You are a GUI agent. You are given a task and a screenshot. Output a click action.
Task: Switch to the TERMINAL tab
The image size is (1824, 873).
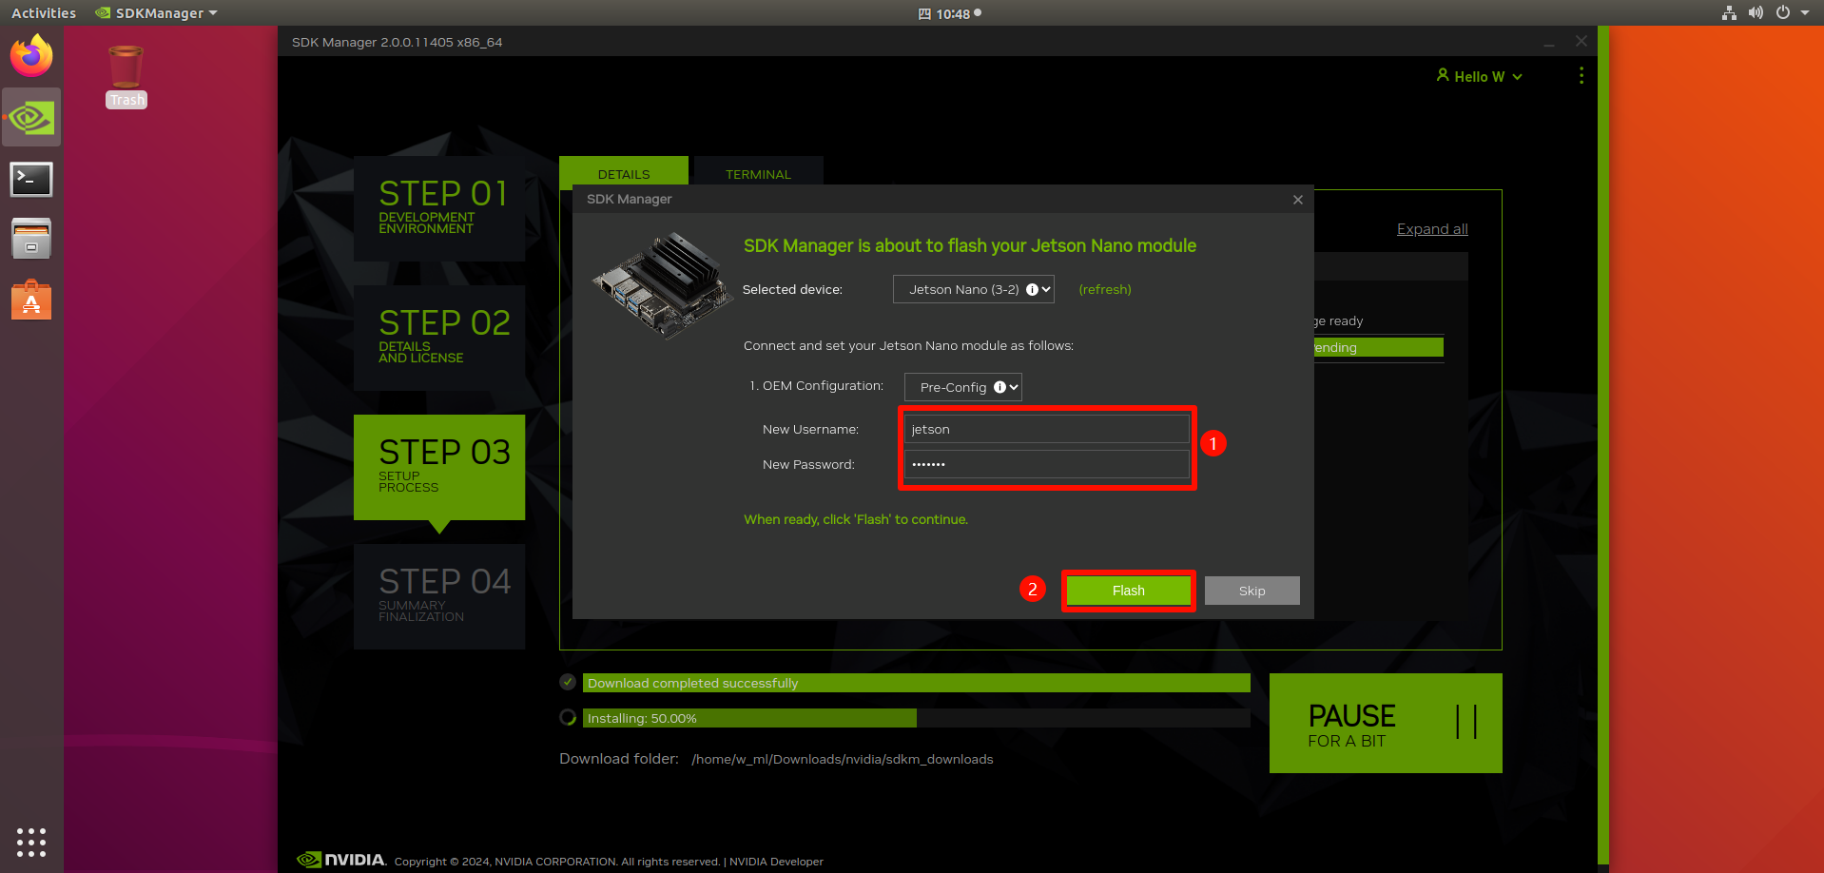758,173
